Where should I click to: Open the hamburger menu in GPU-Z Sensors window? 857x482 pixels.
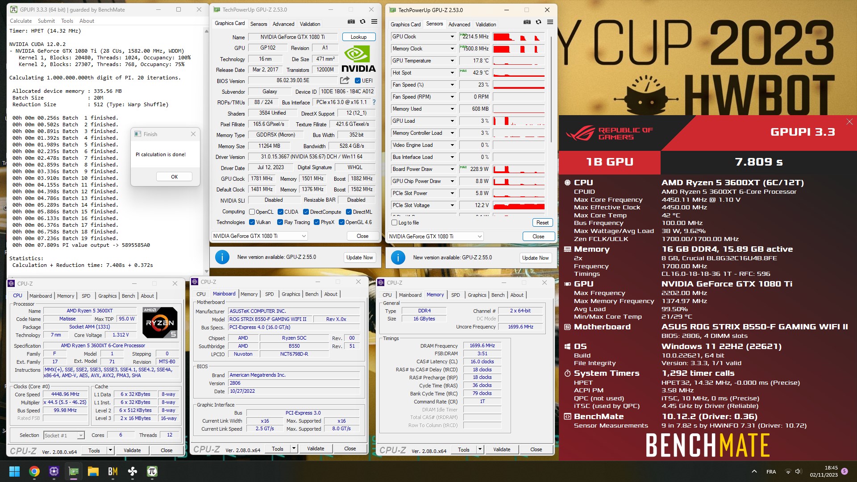tap(550, 22)
